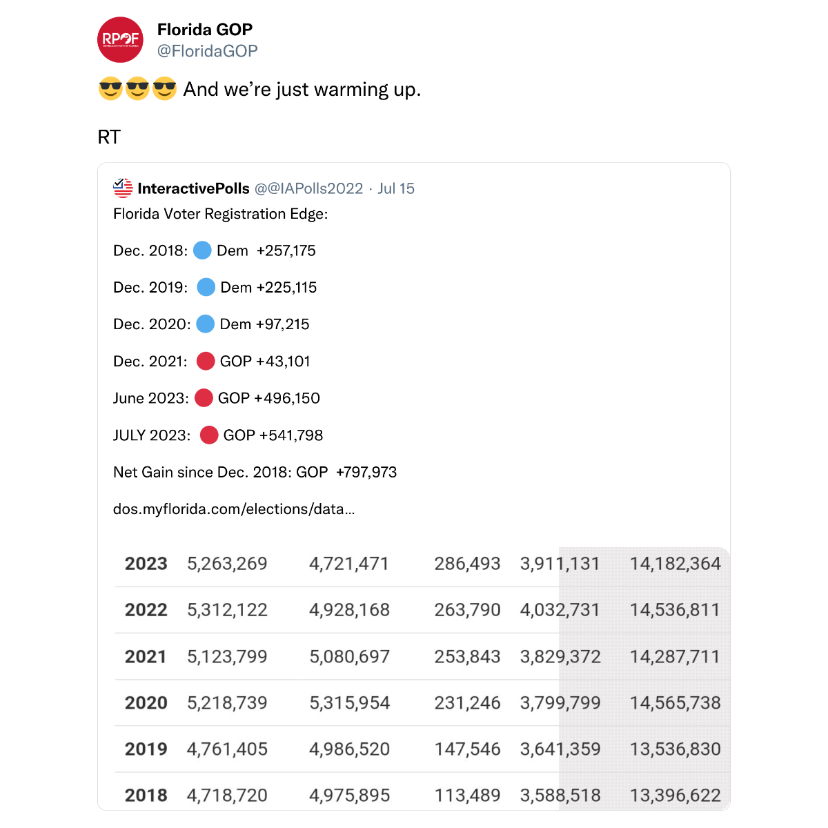The width and height of the screenshot is (828, 828).
Task: Click the red circle beside Dec. 2021
Action: (x=206, y=361)
